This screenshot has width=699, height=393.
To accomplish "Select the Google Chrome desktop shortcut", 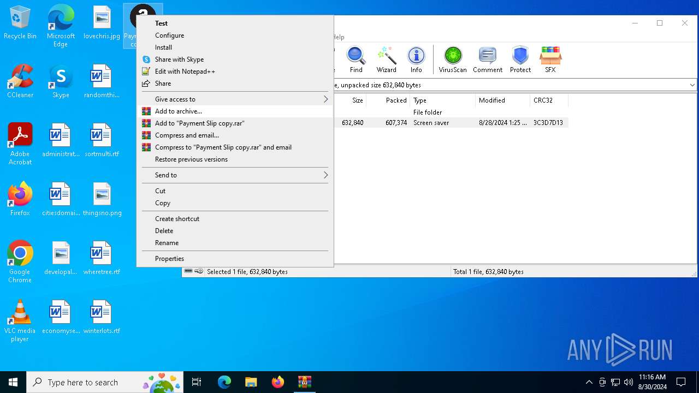I will click(20, 262).
